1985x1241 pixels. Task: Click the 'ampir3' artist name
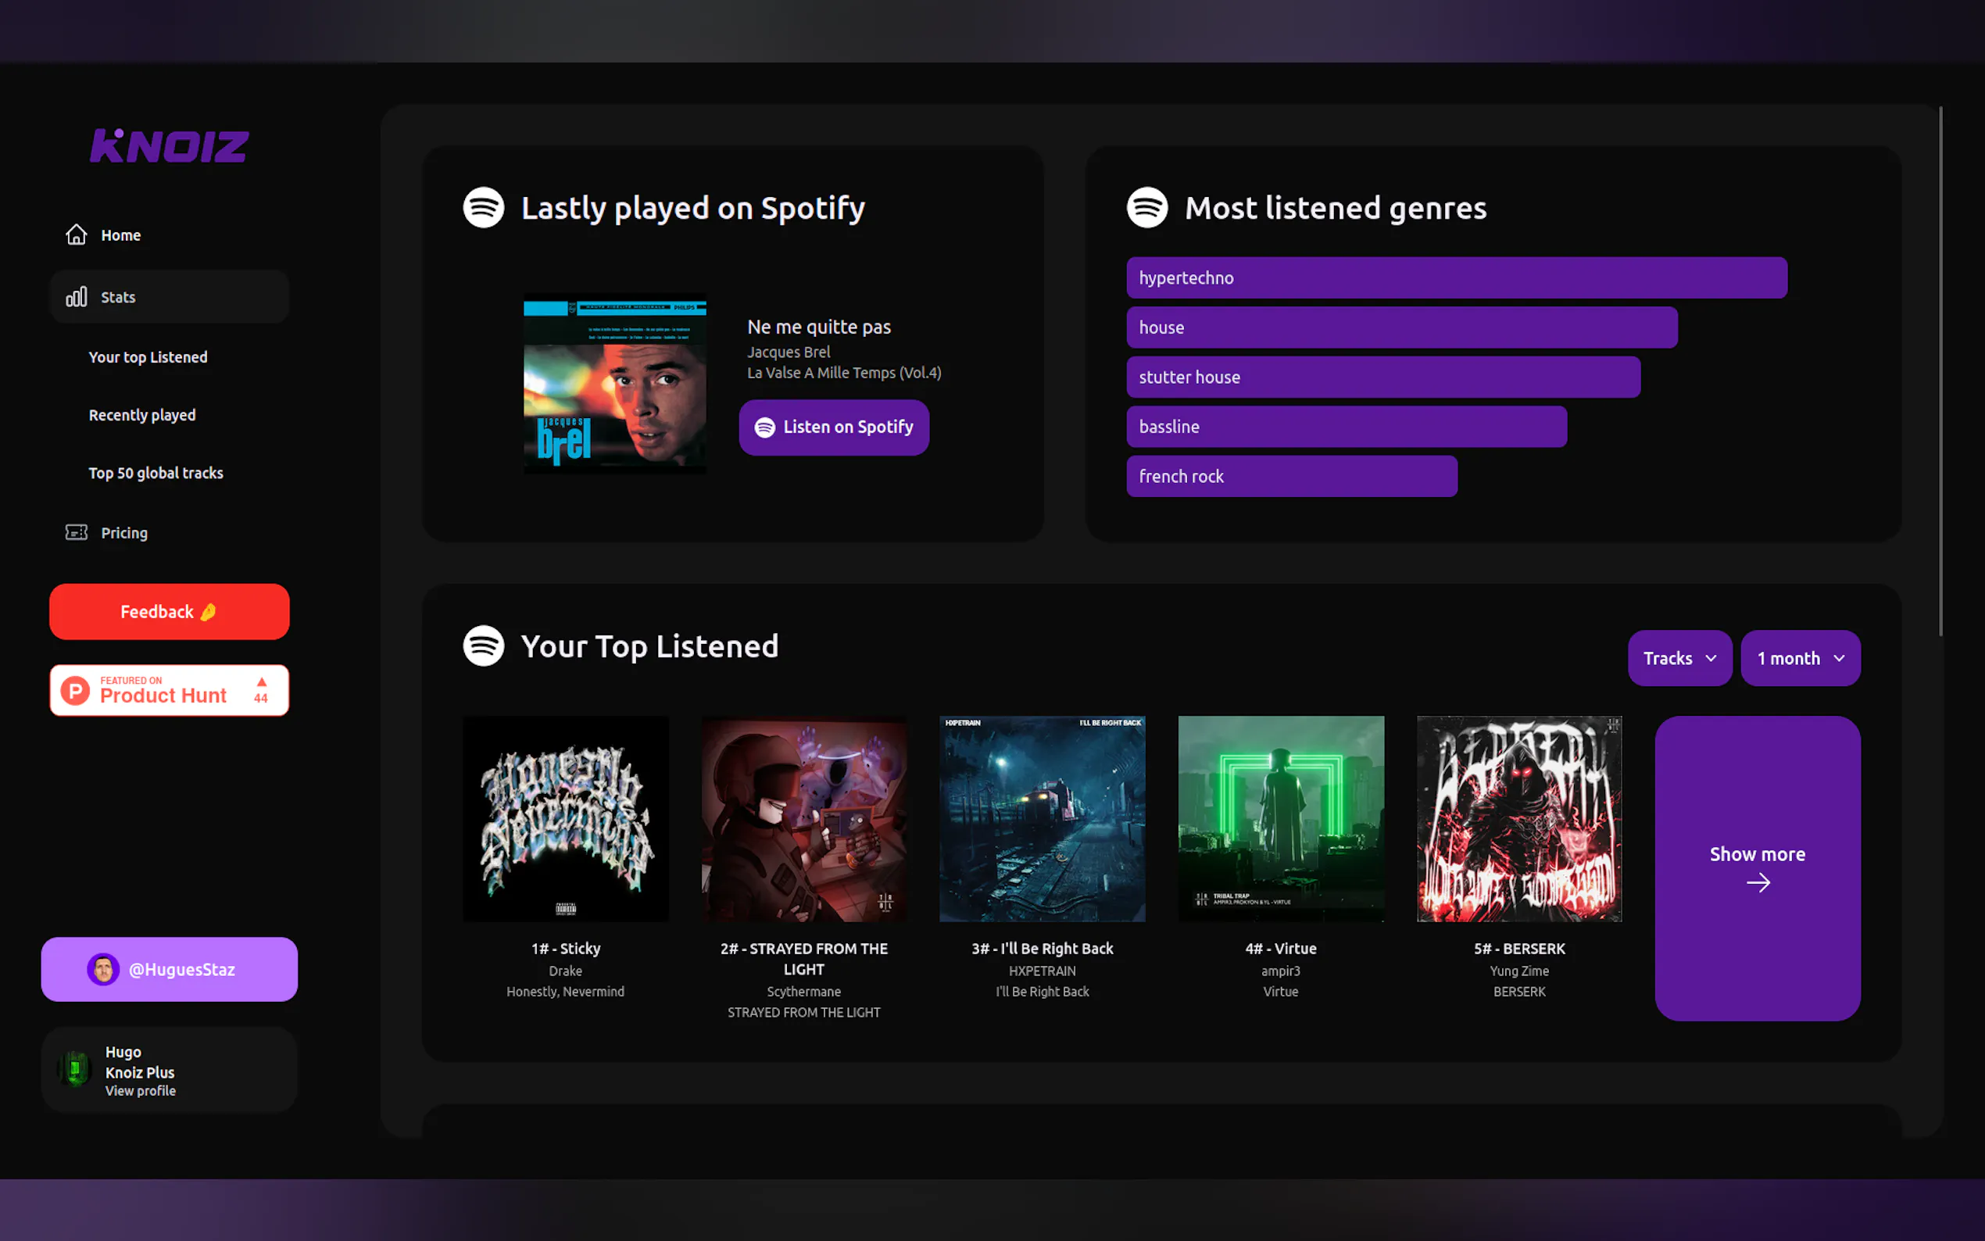pyautogui.click(x=1281, y=971)
